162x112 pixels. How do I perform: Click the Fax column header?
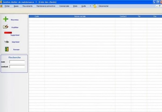point(155,16)
